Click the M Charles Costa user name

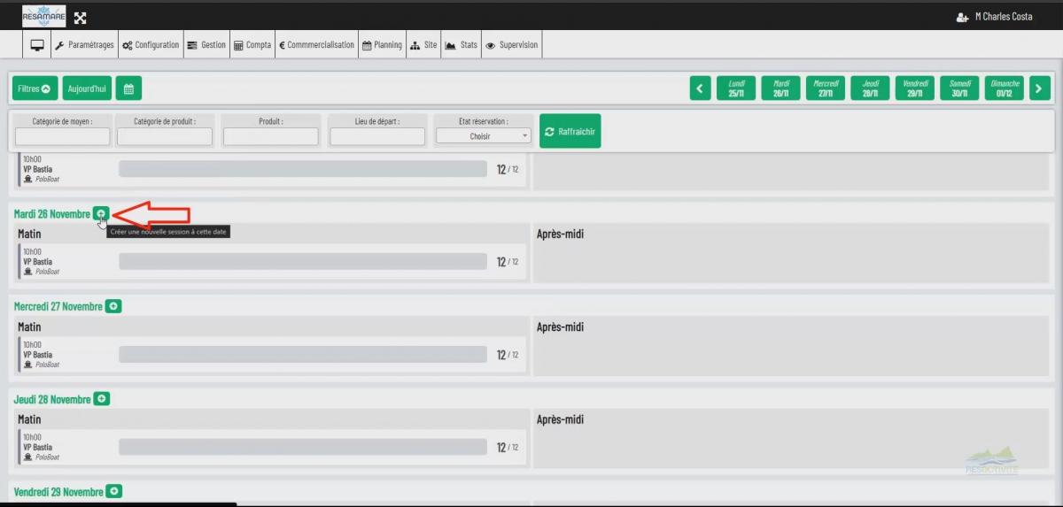[1004, 17]
